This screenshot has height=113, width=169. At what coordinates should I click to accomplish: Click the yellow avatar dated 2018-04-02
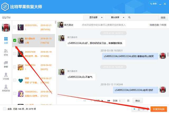click(21, 67)
